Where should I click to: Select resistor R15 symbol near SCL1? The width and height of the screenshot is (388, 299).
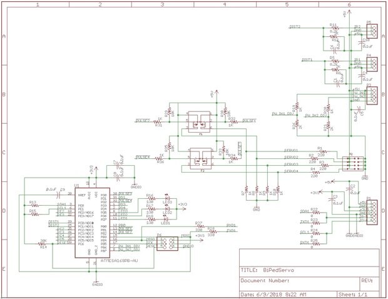[34, 214]
